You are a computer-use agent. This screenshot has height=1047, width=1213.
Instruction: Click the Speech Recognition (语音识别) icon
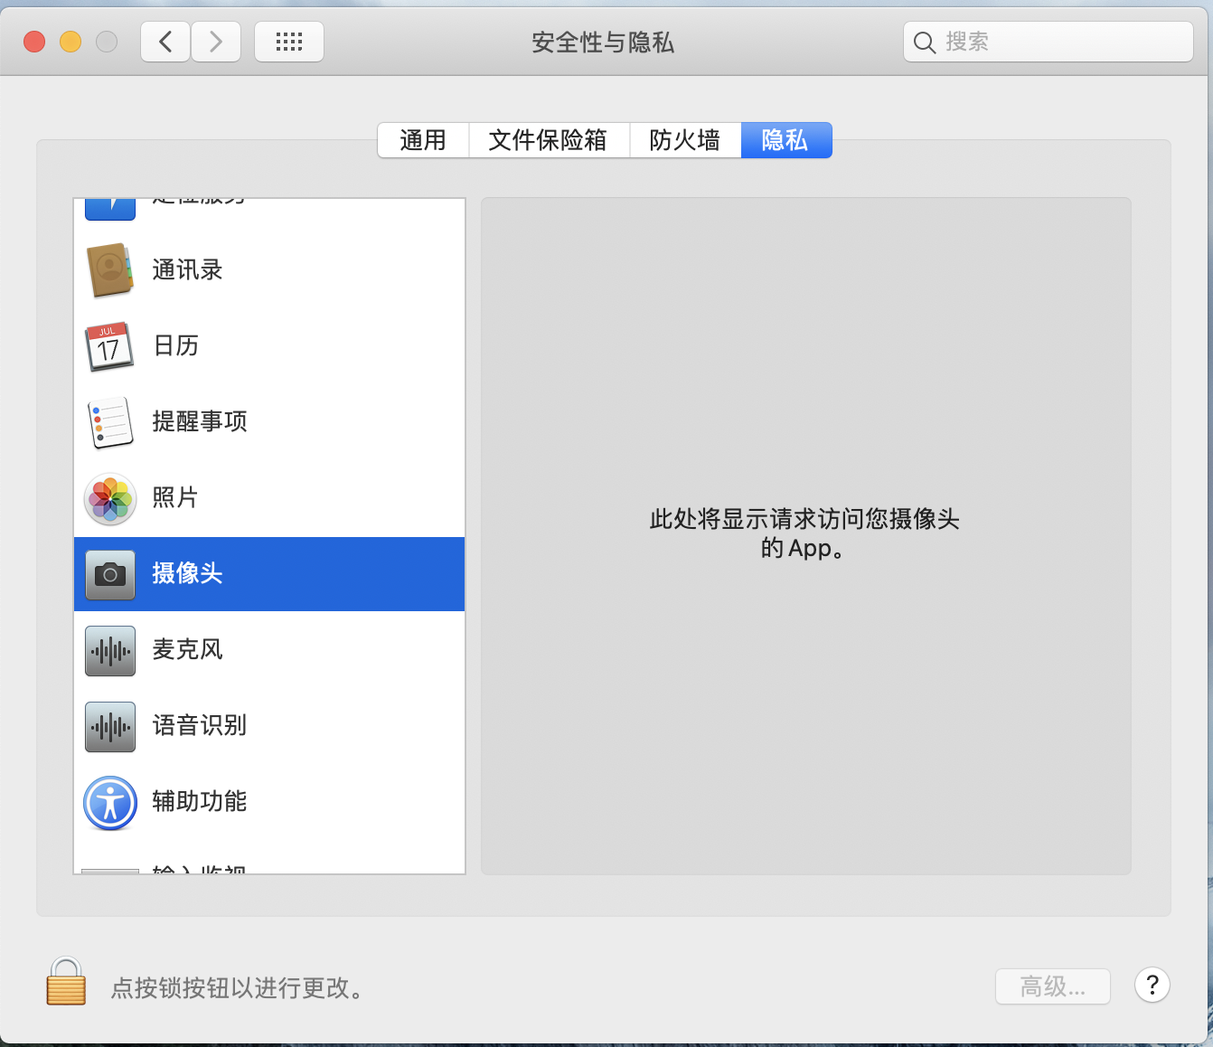[110, 726]
